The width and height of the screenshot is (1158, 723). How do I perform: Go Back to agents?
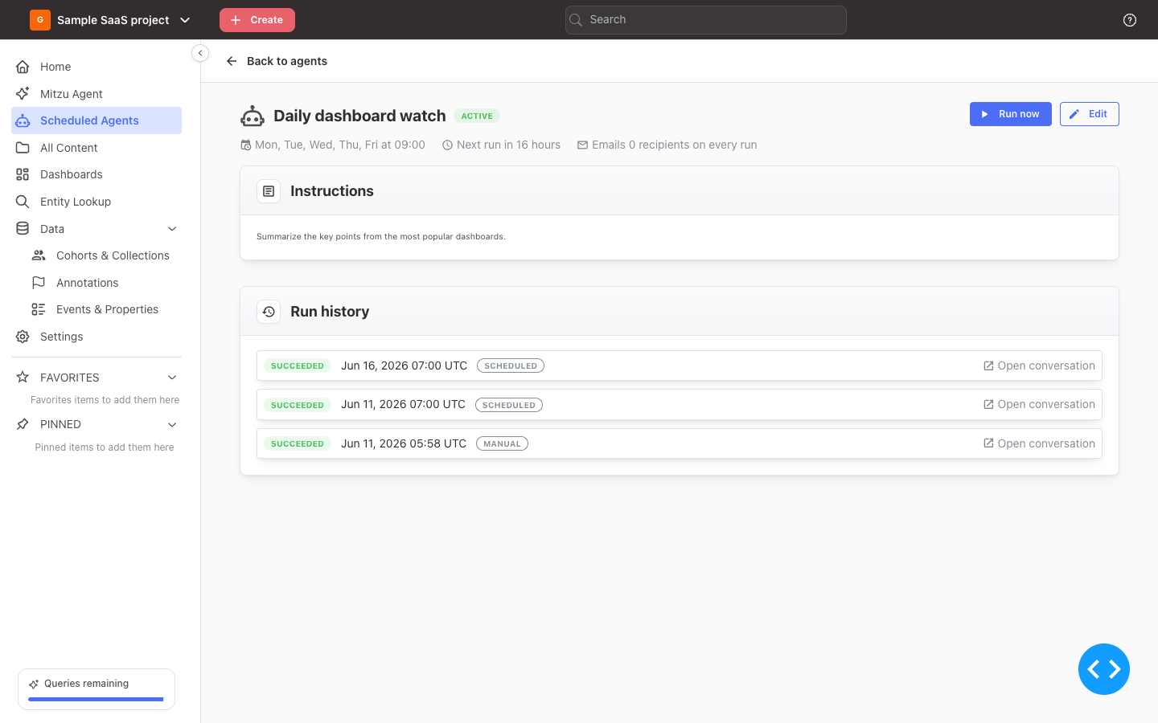277,61
